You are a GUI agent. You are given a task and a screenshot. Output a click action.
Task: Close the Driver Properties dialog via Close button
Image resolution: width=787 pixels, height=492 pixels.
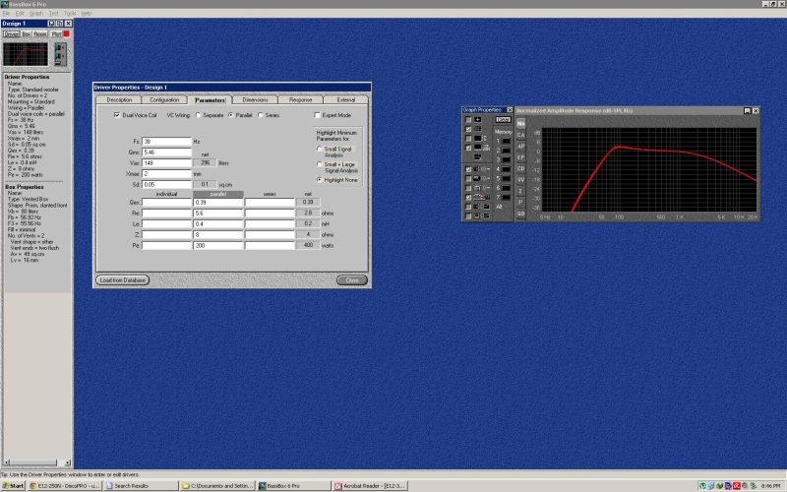coord(352,280)
